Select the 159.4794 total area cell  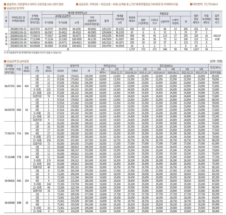(106, 46)
